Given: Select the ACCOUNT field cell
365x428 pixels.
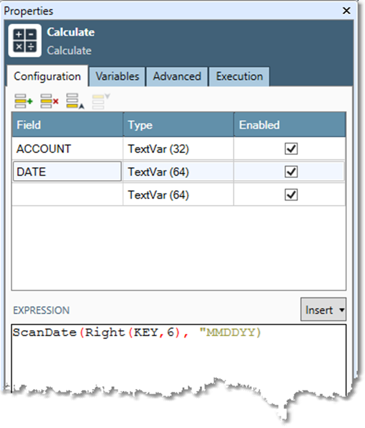Looking at the screenshot, I should (x=67, y=149).
